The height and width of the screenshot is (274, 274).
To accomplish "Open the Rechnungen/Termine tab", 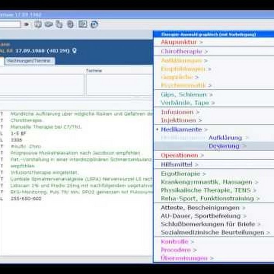I will point(29,61).
